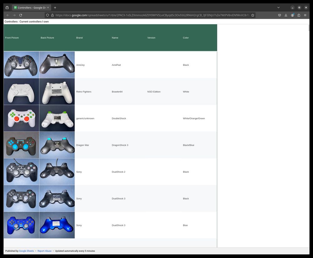Click the AmiiJoy back picture thumbnail
The width and height of the screenshot is (313, 258).
click(57, 65)
